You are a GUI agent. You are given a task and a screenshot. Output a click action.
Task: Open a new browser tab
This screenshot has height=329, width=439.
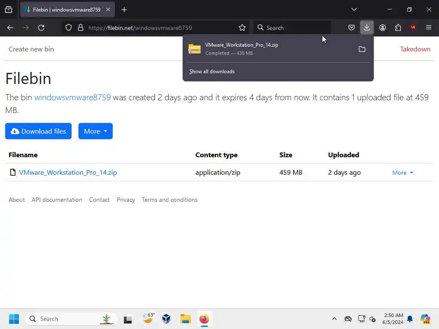124,10
